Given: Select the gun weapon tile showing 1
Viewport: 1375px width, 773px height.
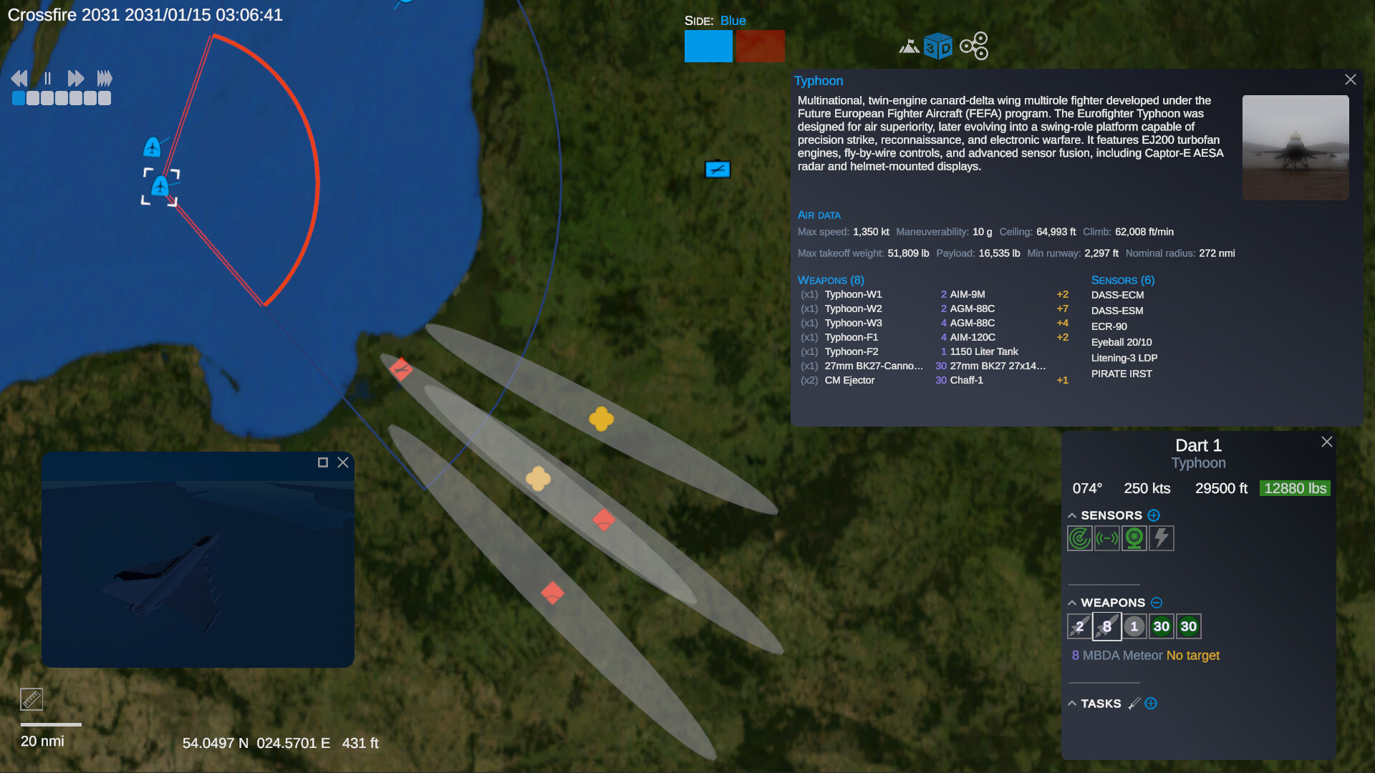Looking at the screenshot, I should (x=1134, y=626).
